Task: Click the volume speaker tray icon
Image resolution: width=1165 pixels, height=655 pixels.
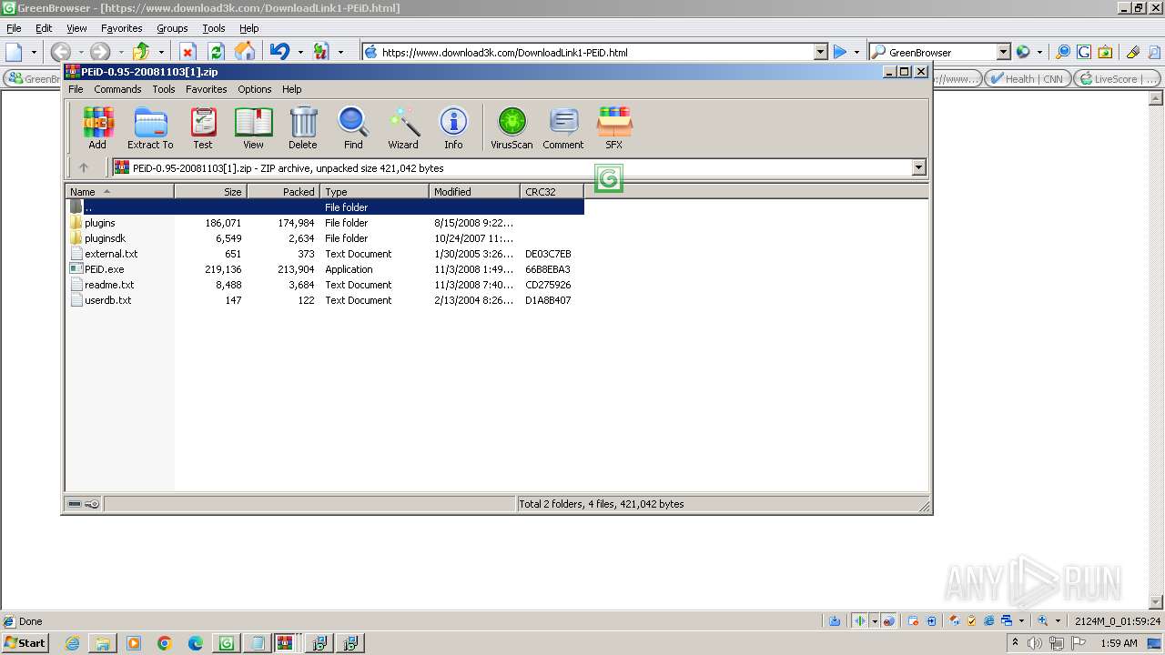Action: (x=1035, y=643)
